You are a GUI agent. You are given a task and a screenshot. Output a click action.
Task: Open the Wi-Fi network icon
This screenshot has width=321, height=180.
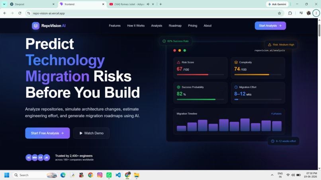tap(288, 175)
